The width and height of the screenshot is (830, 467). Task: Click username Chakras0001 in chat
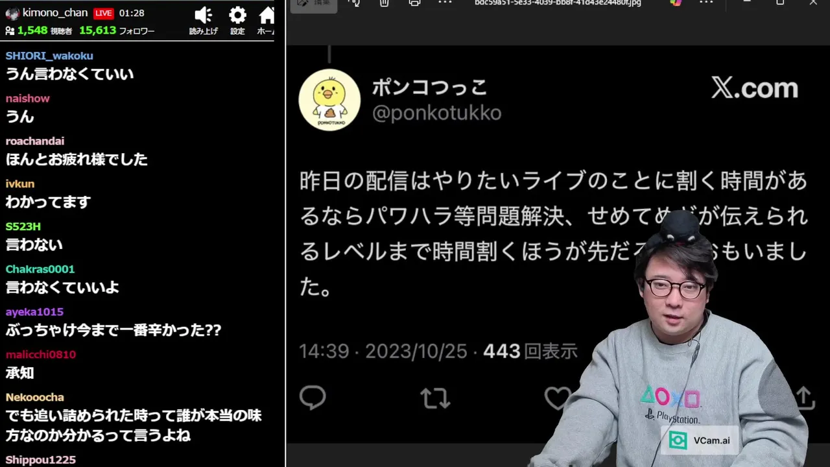40,269
